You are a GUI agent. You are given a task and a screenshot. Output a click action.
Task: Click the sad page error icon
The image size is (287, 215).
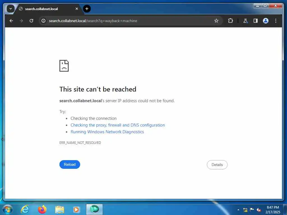(x=64, y=66)
